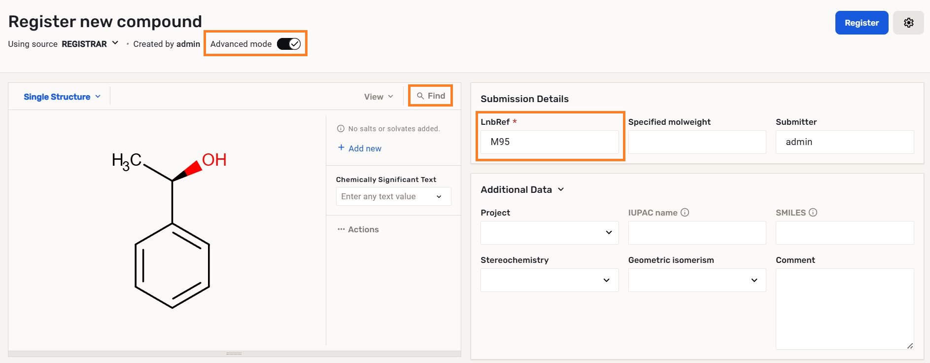Click the panel resize handle below structure
Screen dimensions: 930x363
pyautogui.click(x=234, y=354)
